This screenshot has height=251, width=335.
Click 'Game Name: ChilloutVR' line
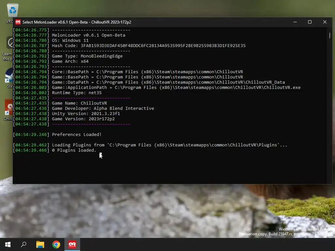(79, 103)
